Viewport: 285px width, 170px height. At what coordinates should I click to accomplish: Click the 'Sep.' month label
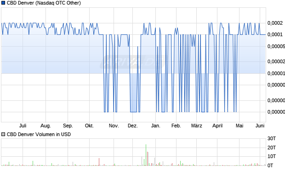(68, 126)
